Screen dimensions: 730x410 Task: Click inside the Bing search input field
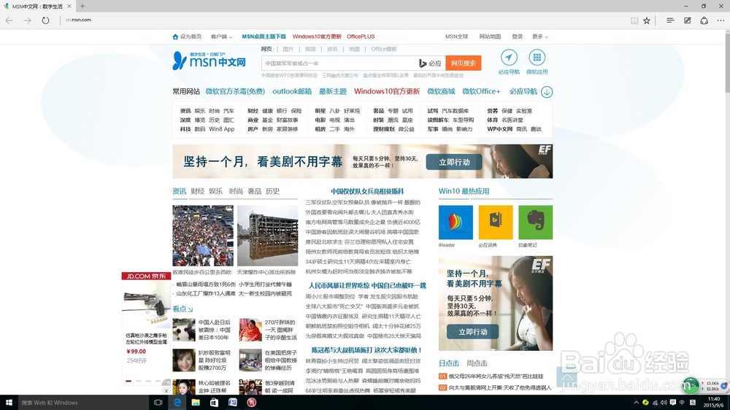[339, 63]
